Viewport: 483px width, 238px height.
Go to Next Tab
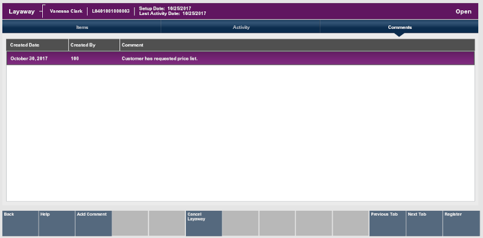[424, 224]
